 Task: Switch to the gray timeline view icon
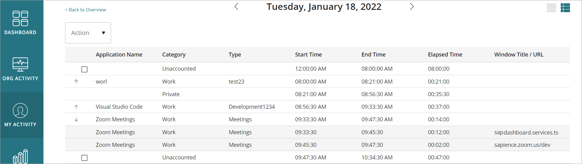click(x=551, y=8)
